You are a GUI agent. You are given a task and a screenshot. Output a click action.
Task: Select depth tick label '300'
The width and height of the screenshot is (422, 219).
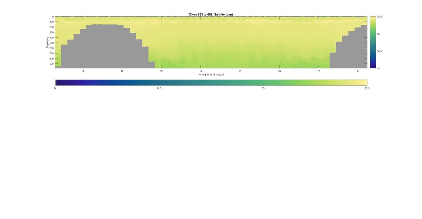(51, 32)
